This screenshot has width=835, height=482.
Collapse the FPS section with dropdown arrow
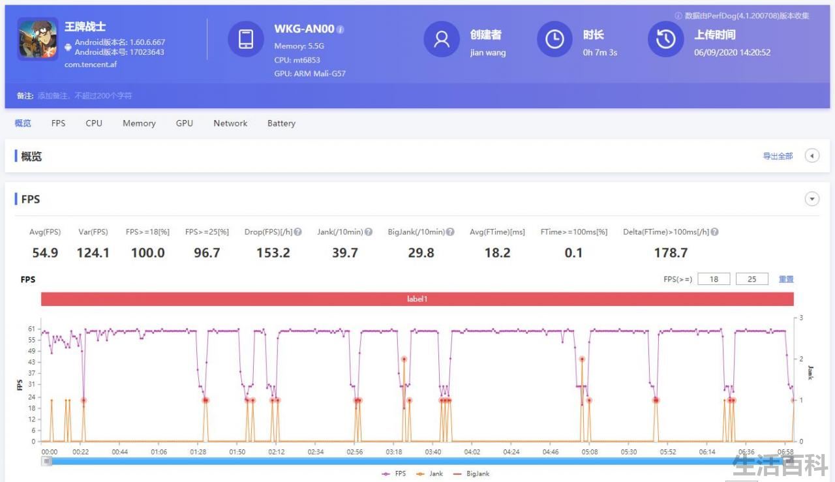(812, 199)
